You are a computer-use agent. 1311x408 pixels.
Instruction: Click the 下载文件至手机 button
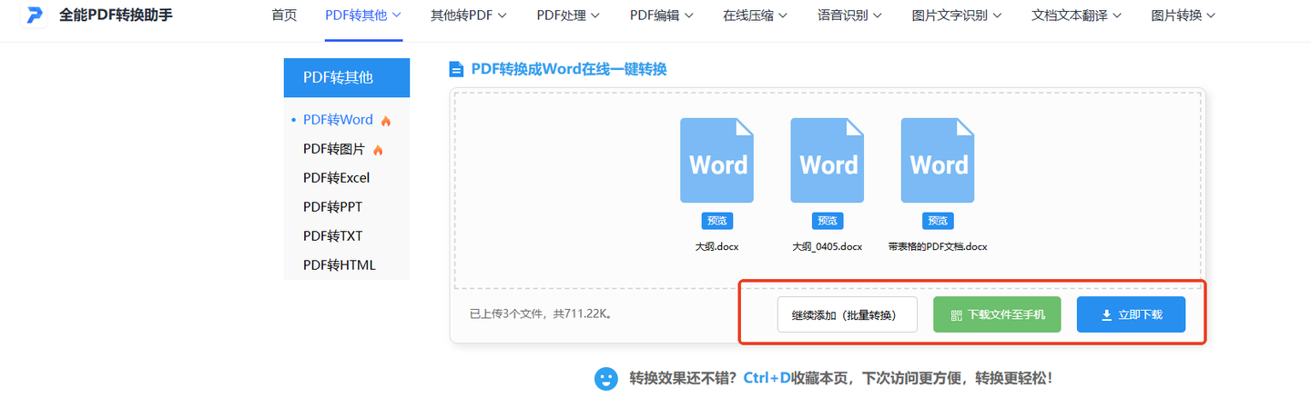coord(997,314)
